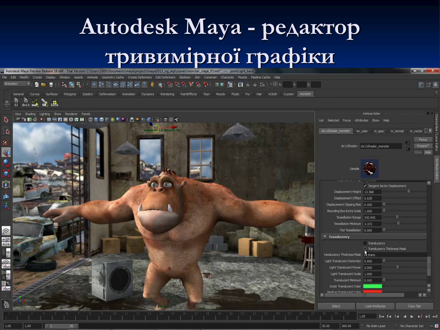Click the Light Translucent Power slider handle
This screenshot has width=440, height=330.
click(x=398, y=267)
